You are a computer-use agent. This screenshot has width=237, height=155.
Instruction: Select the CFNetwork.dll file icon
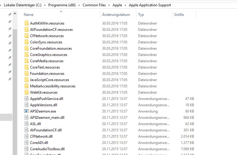click(26, 136)
